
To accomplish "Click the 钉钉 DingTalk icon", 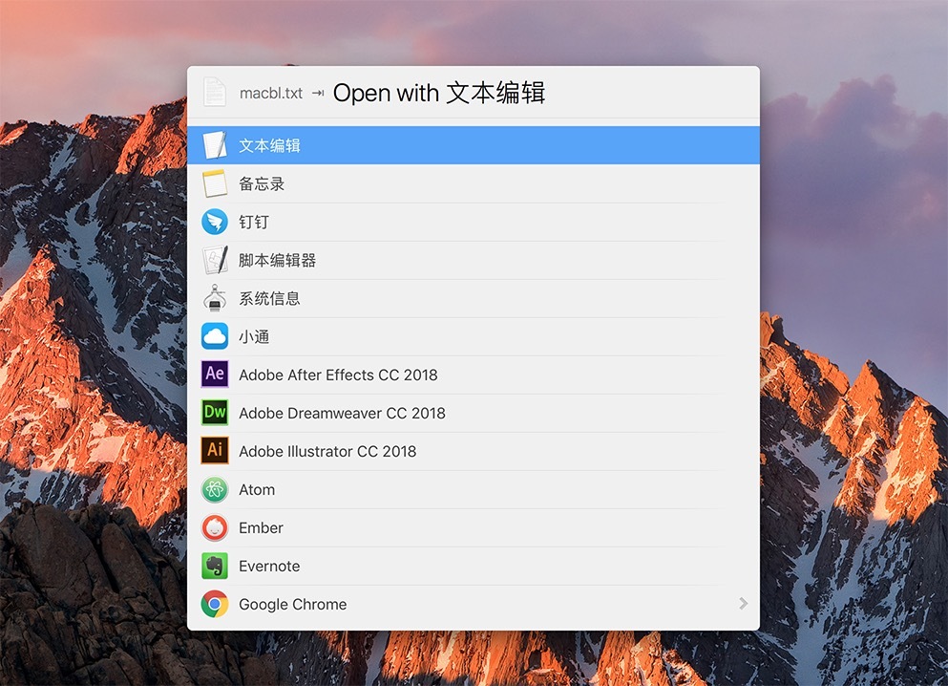I will point(215,222).
